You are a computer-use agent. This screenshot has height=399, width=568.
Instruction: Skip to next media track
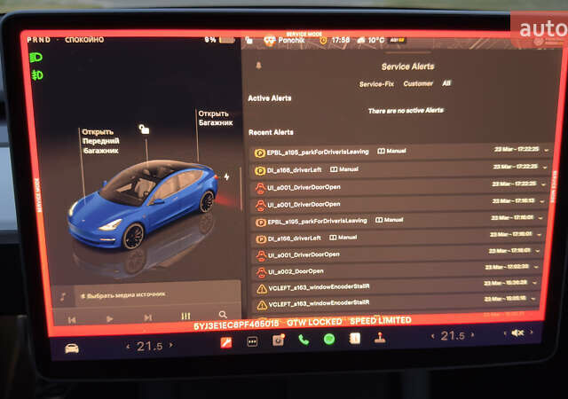click(148, 317)
